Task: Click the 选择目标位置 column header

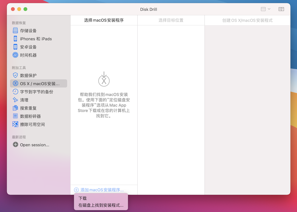Action: coord(171,20)
